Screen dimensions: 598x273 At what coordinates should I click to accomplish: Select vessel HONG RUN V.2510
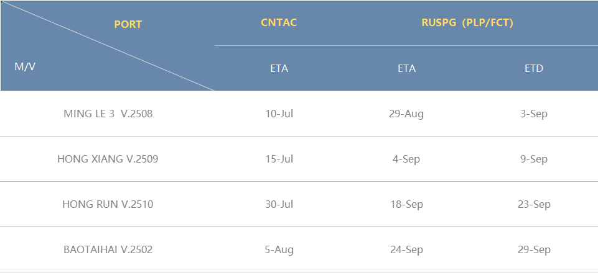tap(108, 204)
